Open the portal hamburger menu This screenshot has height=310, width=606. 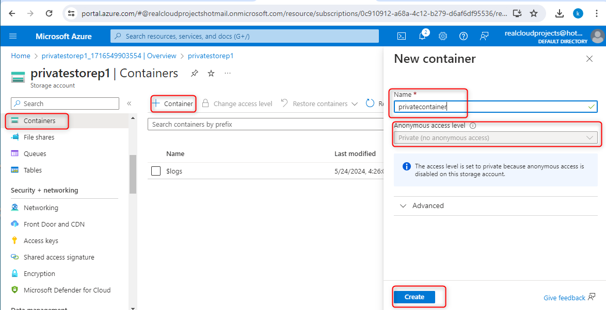[x=13, y=36]
